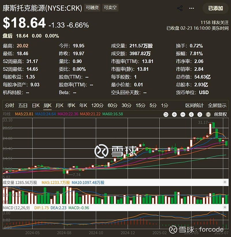Click the 可融资 margin tag
Image resolution: width=231 pixels, height=237 pixels.
[x=92, y=8]
